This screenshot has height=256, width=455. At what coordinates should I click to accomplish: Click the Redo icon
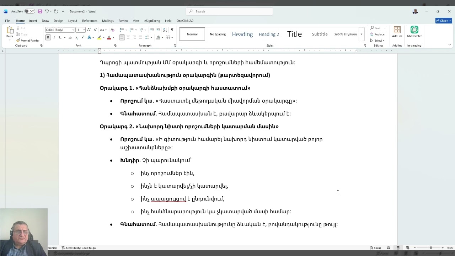pyautogui.click(x=56, y=11)
